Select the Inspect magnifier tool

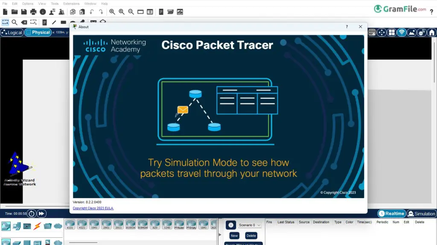[15, 22]
